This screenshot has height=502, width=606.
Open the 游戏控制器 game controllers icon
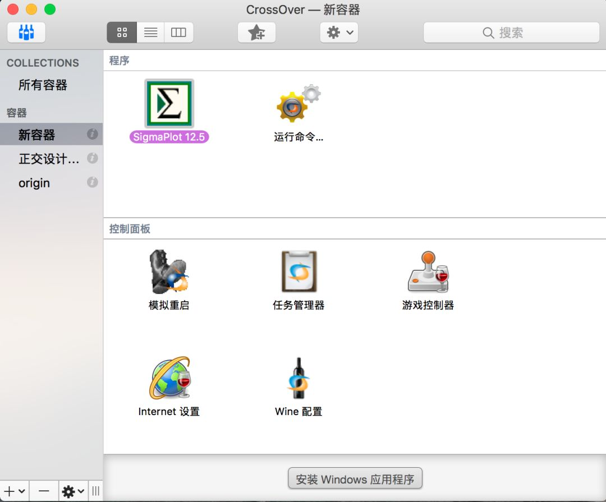(x=428, y=271)
